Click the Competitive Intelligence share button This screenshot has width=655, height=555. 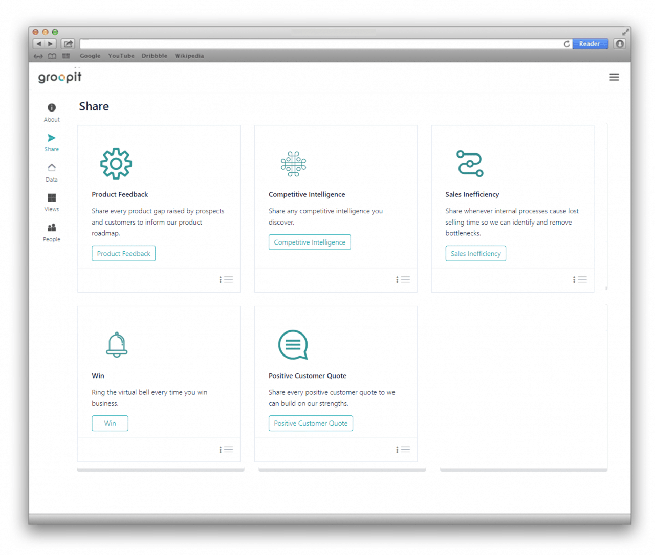pos(309,241)
